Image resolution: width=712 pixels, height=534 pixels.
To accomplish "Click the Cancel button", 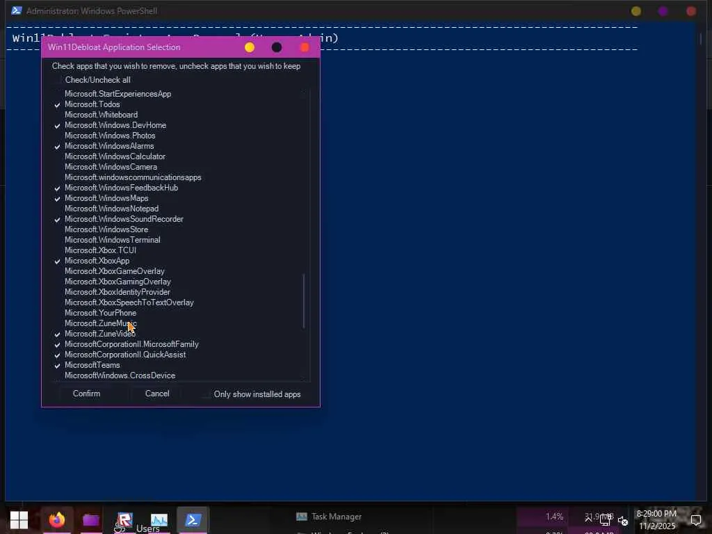I will click(157, 394).
